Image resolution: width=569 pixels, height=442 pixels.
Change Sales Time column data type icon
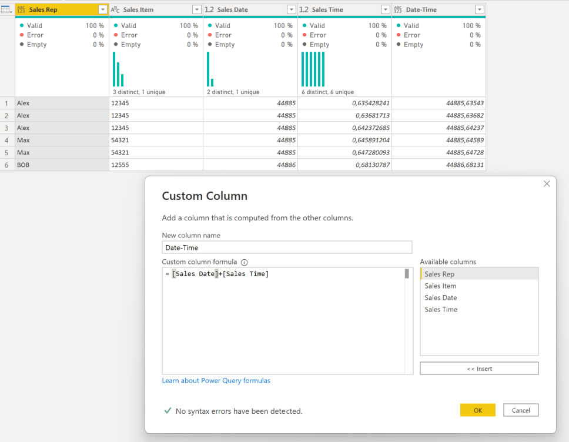pos(304,10)
